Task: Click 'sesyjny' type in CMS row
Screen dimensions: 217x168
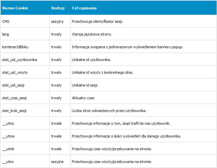Action: point(57,21)
